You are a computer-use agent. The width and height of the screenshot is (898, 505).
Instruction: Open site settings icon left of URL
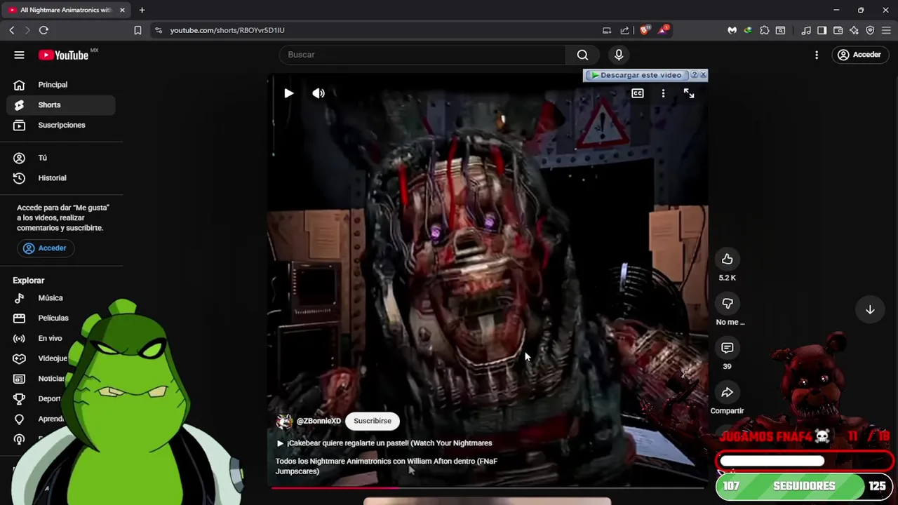159,30
